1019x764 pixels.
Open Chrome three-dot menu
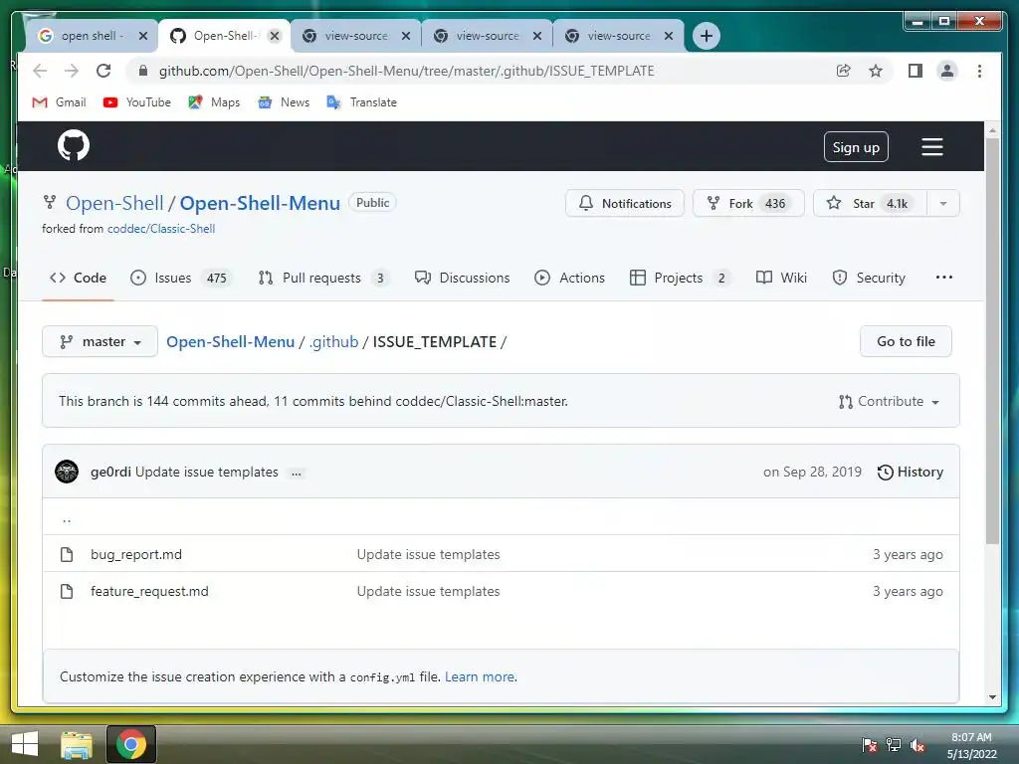click(x=979, y=71)
